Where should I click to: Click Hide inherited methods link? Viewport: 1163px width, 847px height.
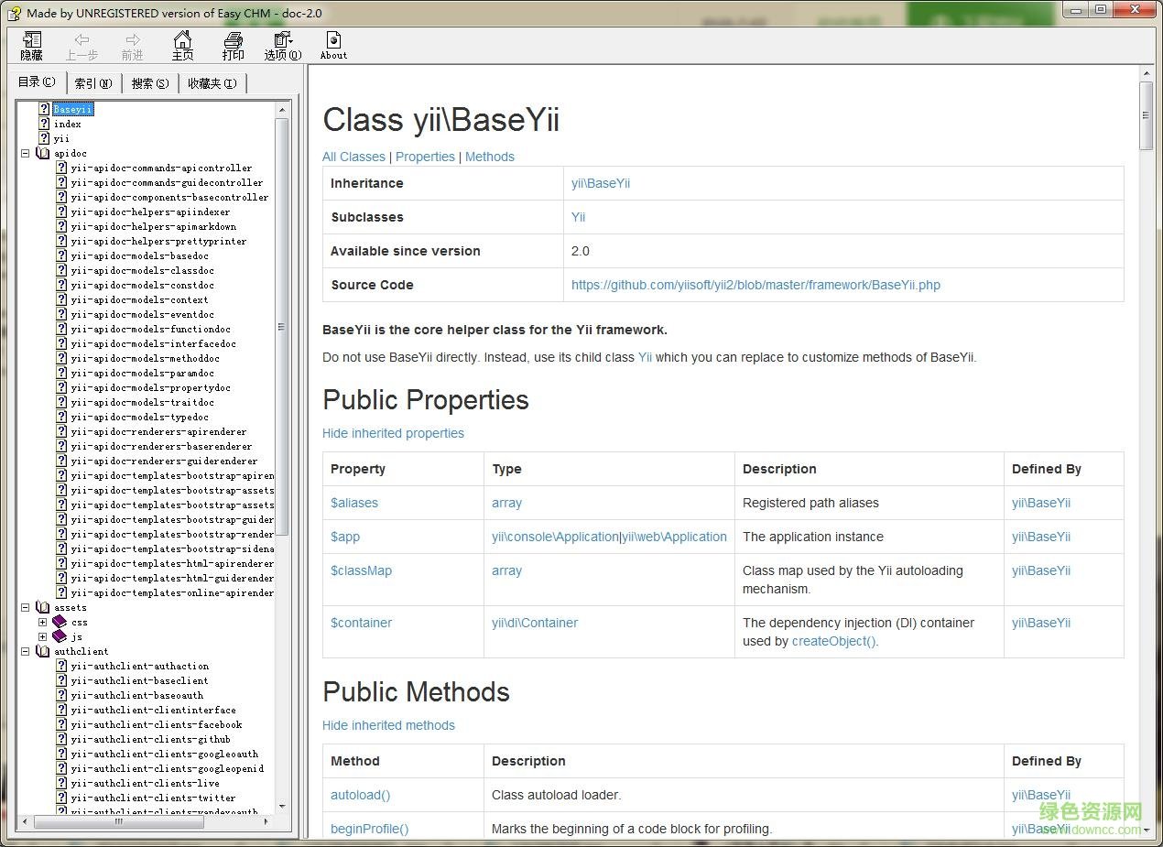tap(388, 725)
